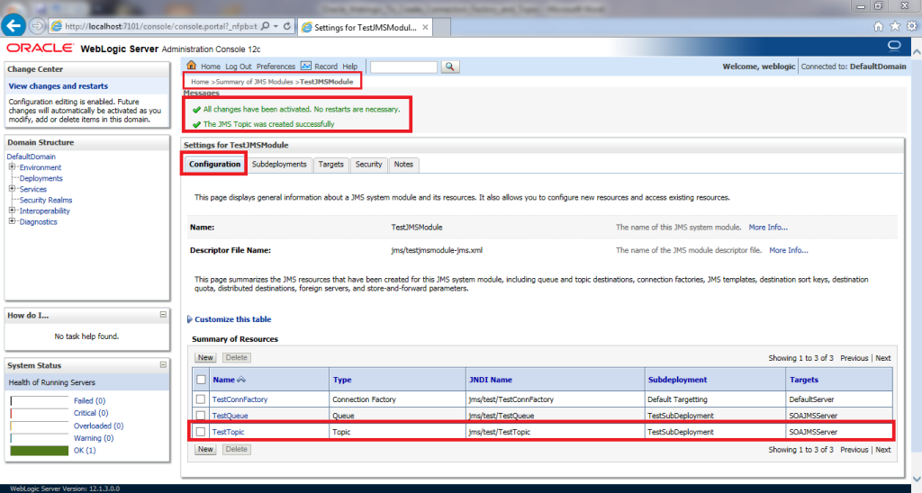Click the Record icon in toolbar

306,67
